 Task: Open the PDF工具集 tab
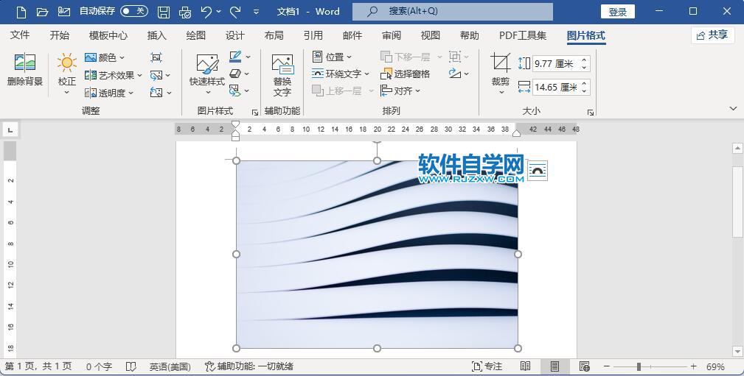pos(523,35)
